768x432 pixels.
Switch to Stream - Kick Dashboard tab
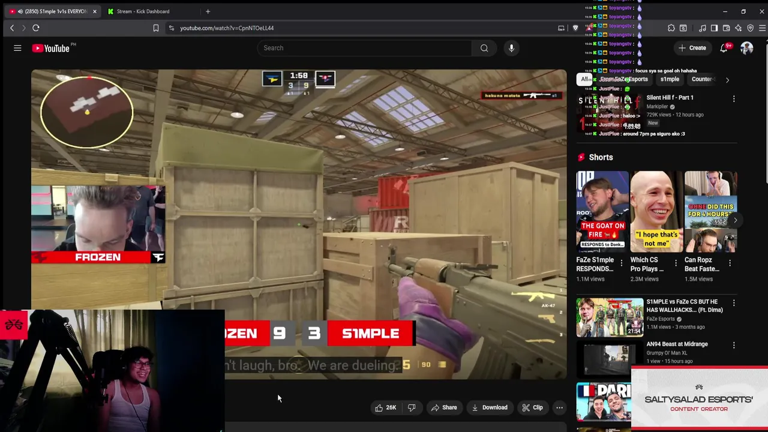143,11
